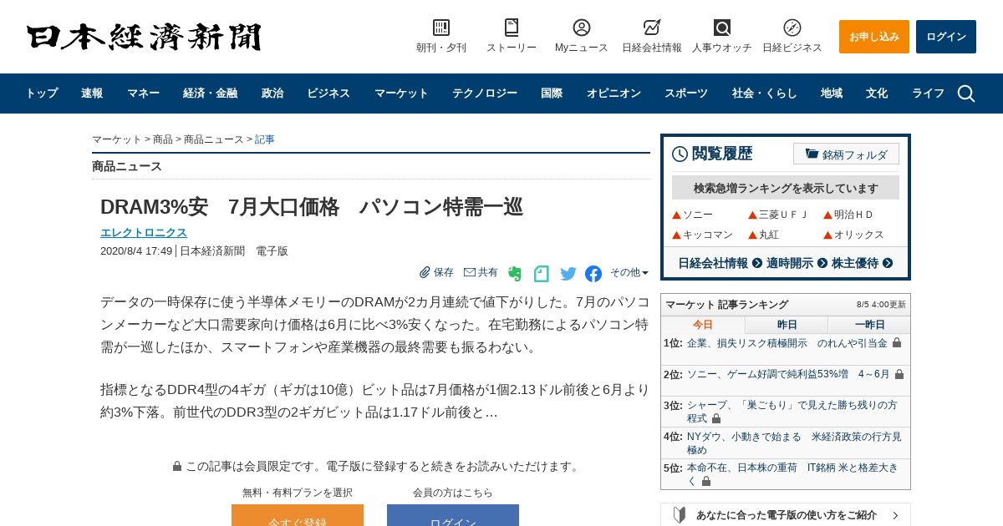Click the book icon in 電子版の使い方 banner
The image size is (1003, 526).
click(680, 515)
